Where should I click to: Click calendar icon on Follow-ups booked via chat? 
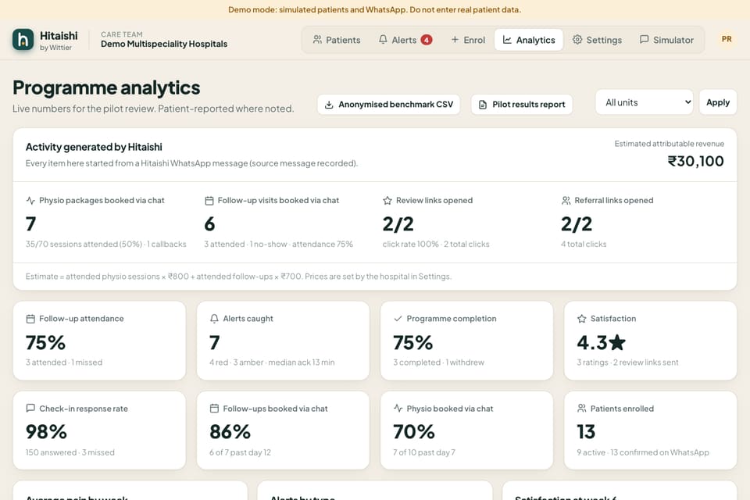click(214, 408)
